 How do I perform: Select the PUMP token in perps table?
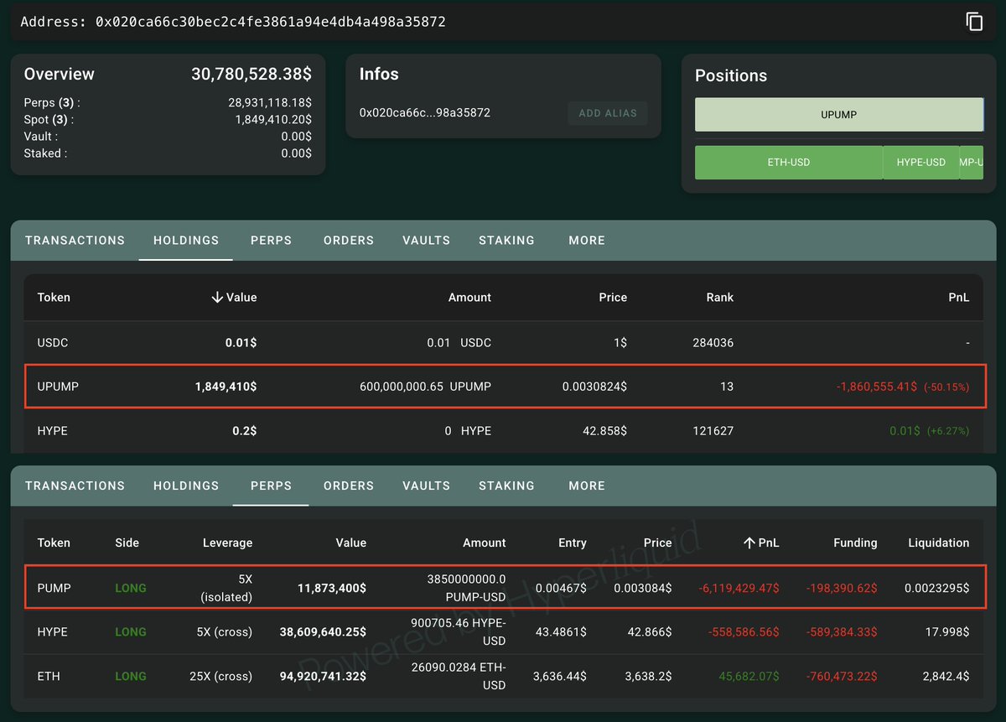click(54, 588)
